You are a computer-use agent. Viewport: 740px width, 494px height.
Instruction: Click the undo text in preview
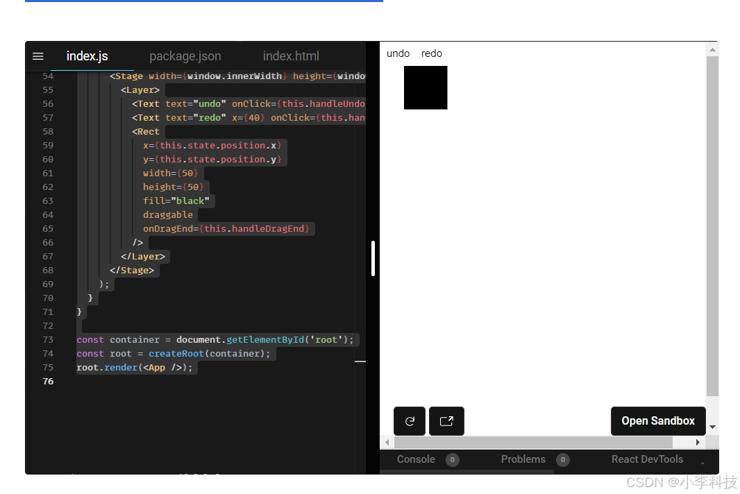point(398,53)
